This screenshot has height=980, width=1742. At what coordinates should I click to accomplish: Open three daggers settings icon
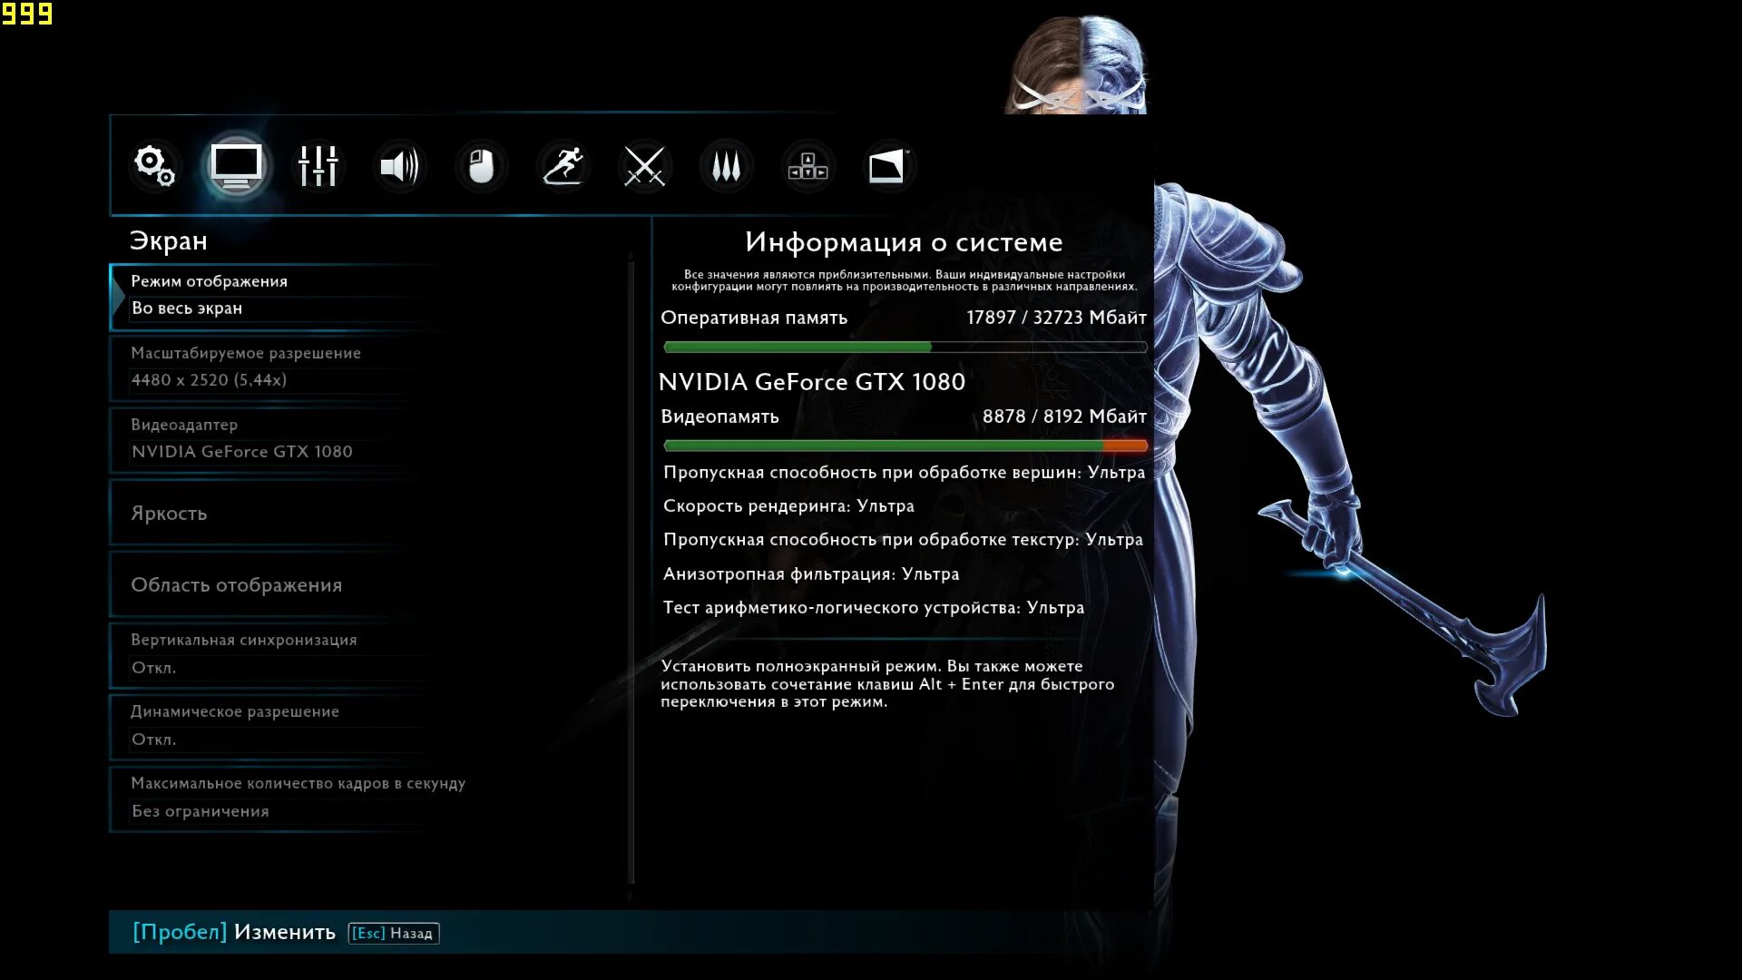point(726,166)
